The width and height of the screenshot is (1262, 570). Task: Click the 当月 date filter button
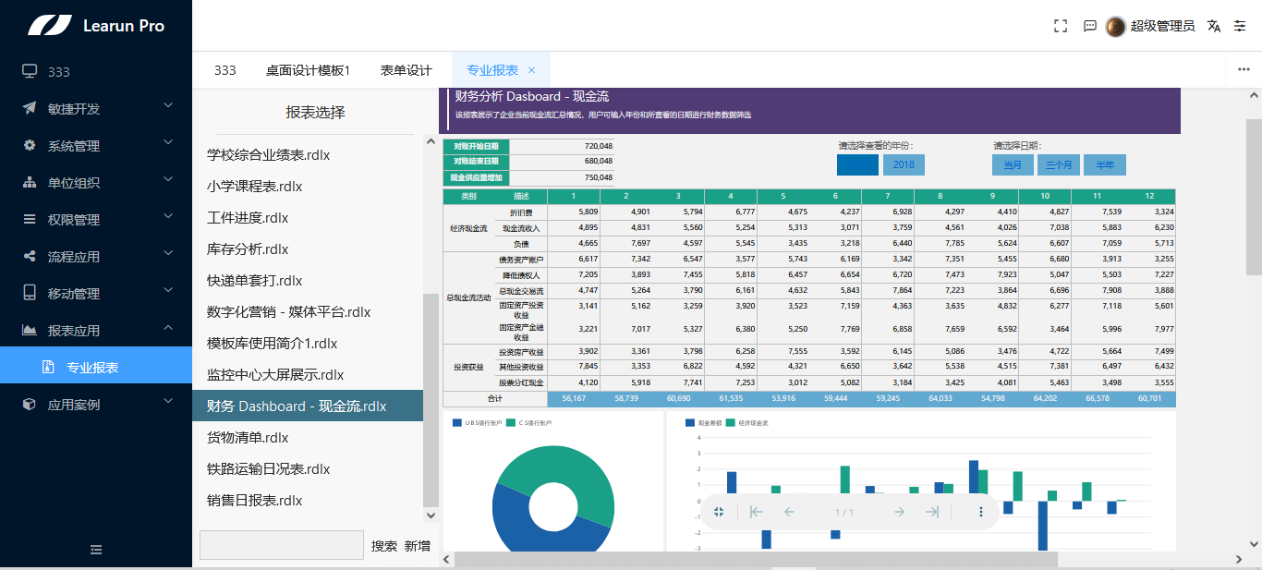click(1013, 164)
